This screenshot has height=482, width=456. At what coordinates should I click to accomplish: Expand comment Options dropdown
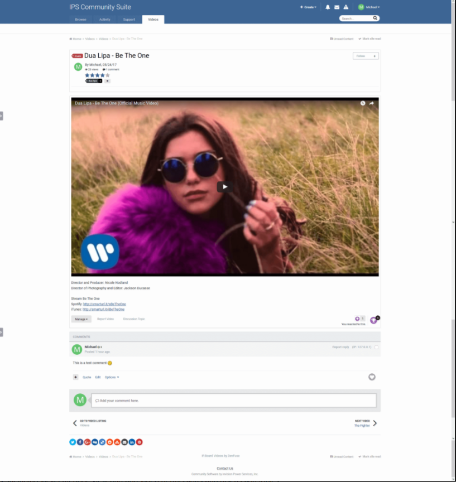coord(112,377)
